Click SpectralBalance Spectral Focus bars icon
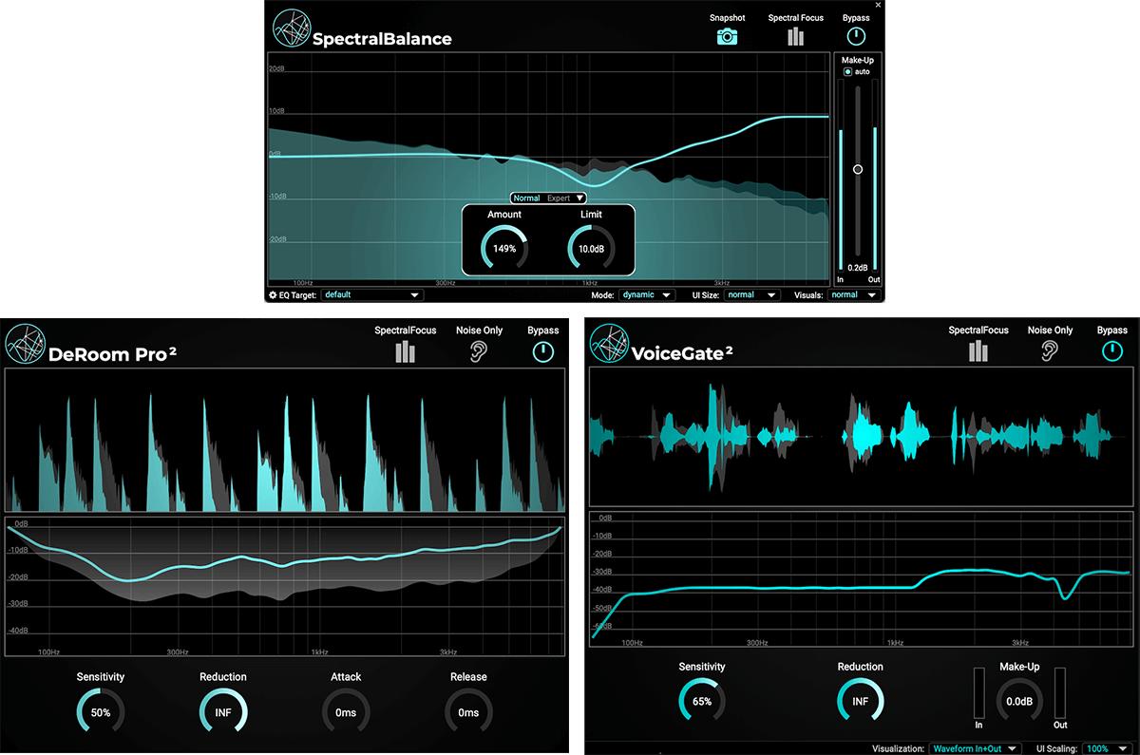This screenshot has height=755, width=1140. click(x=795, y=36)
